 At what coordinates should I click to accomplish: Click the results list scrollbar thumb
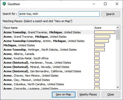click(118, 35)
